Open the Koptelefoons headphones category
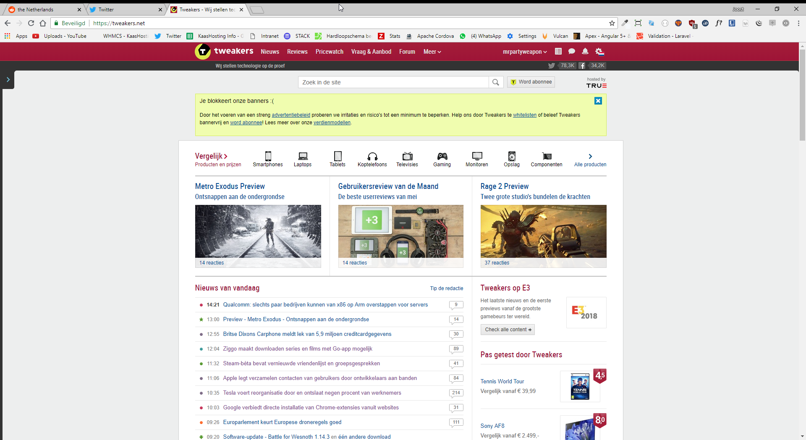 tap(372, 157)
